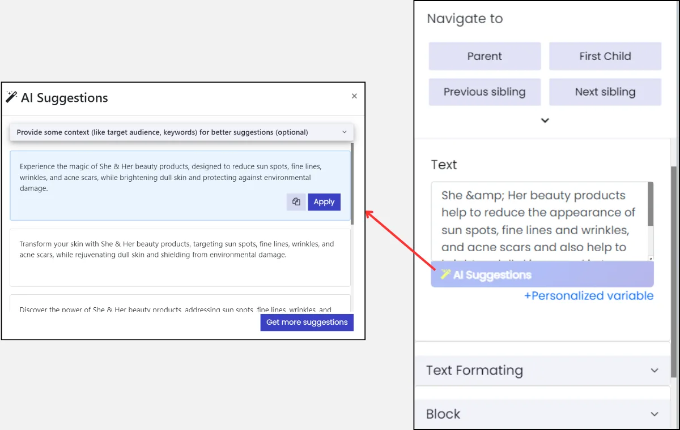Open AI Suggestions from the text panel
Image resolution: width=680 pixels, height=430 pixels.
tap(542, 274)
